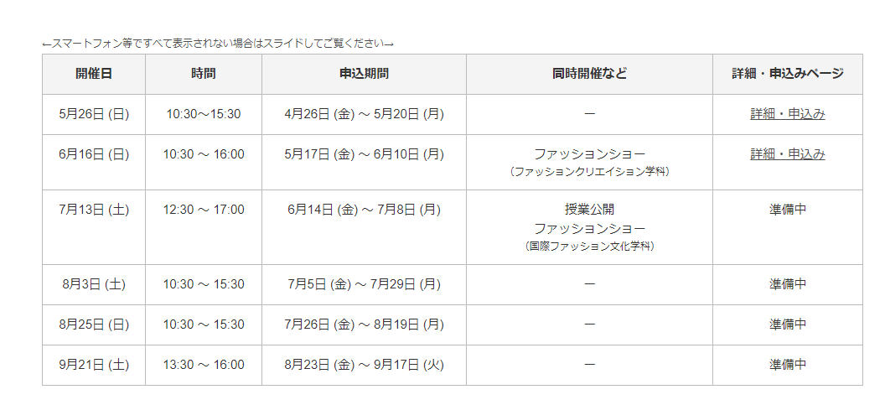
Task: Click ファッションクリエイション学科 subtitle text
Action: click(x=589, y=172)
